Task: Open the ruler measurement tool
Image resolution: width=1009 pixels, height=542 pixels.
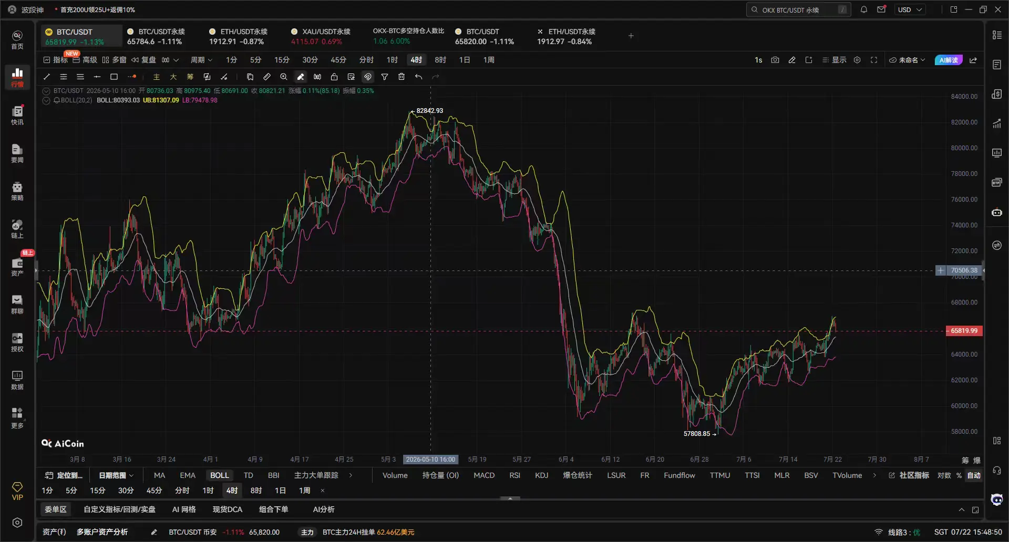Action: pos(267,77)
